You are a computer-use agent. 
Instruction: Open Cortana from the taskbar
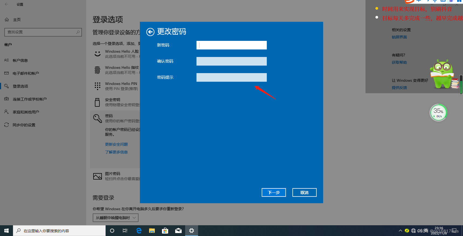[x=112, y=231]
